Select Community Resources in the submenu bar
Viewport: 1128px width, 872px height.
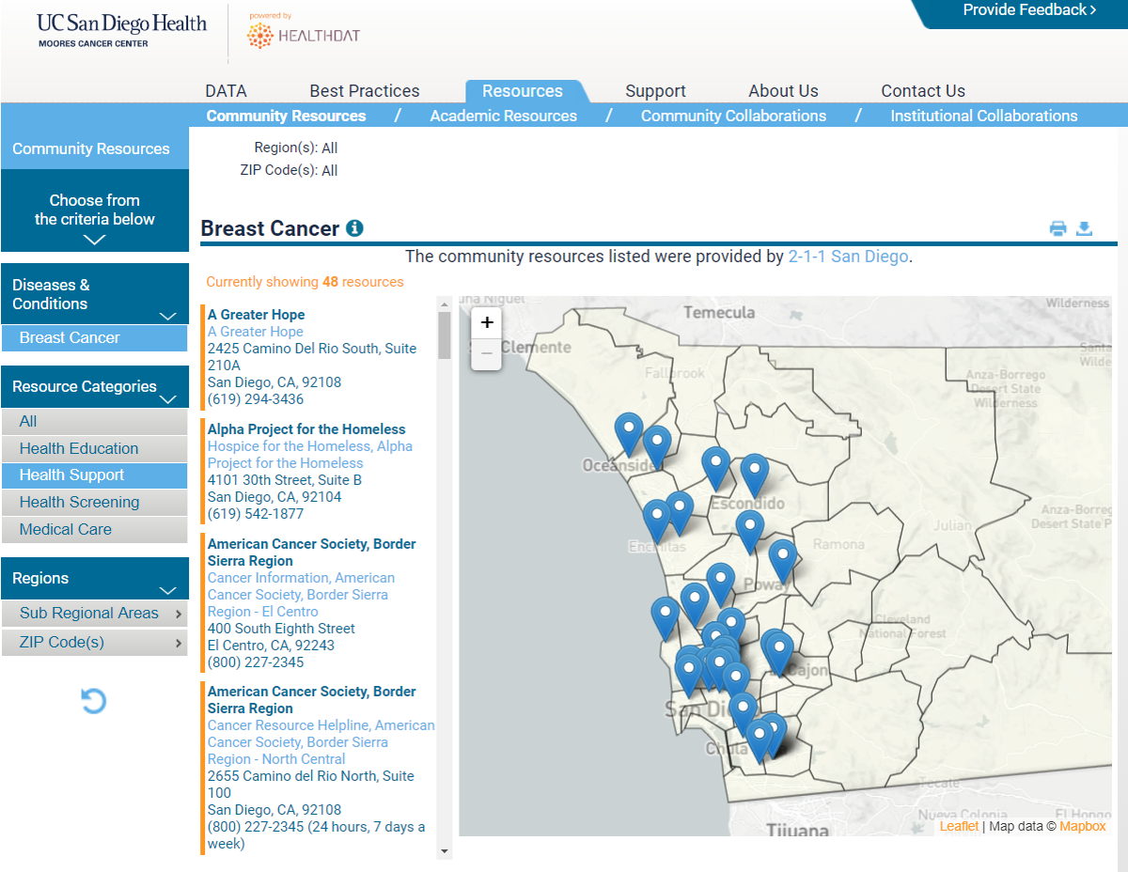(286, 116)
